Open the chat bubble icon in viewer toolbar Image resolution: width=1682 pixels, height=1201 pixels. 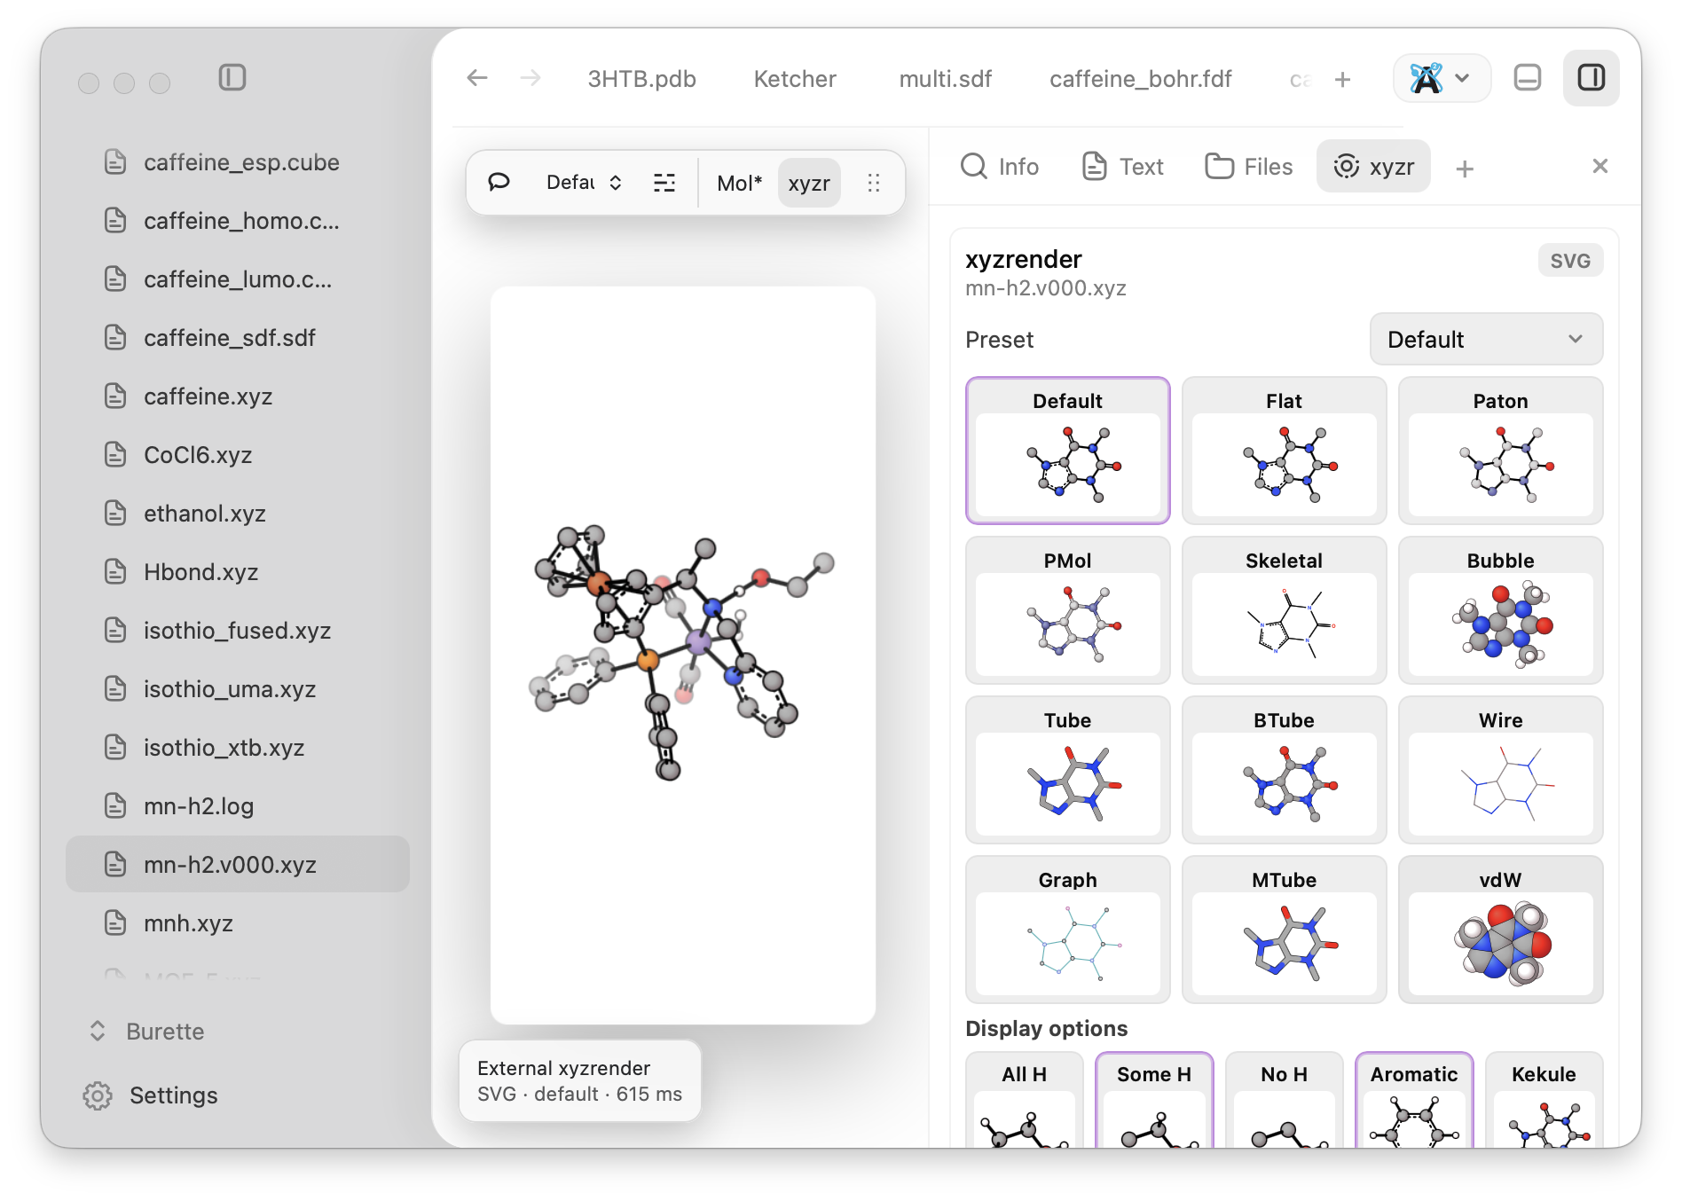(x=499, y=183)
